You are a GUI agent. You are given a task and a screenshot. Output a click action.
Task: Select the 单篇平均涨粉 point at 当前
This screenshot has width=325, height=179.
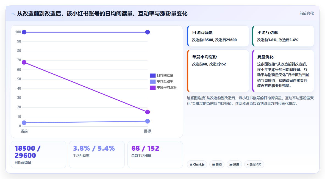(x=24, y=62)
